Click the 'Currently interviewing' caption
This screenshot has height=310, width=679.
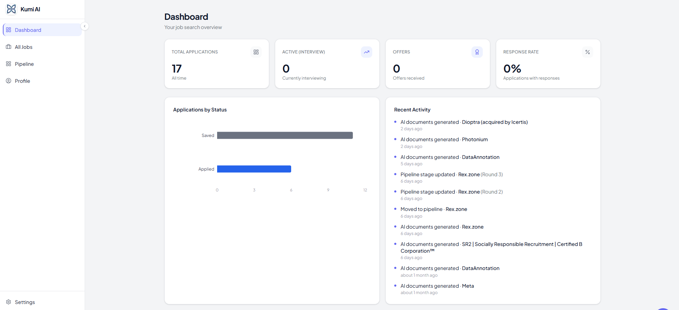pos(304,78)
